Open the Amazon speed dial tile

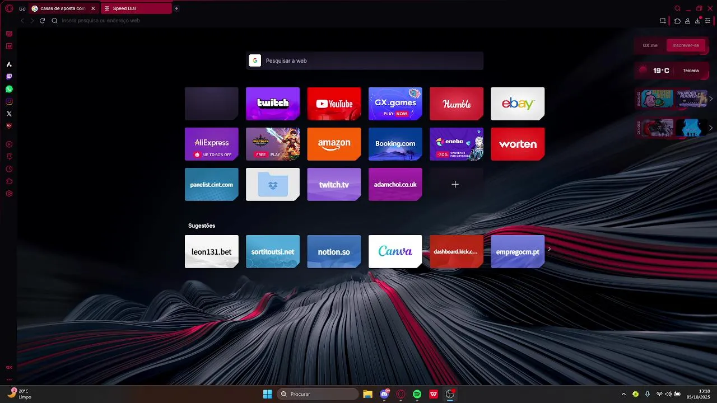[334, 144]
